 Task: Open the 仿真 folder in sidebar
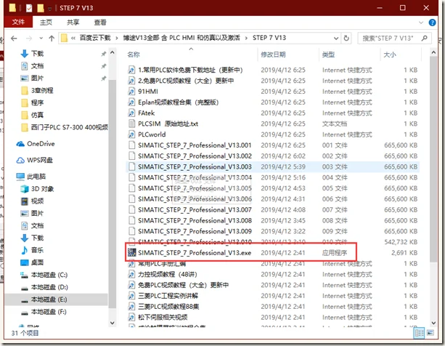pyautogui.click(x=37, y=115)
